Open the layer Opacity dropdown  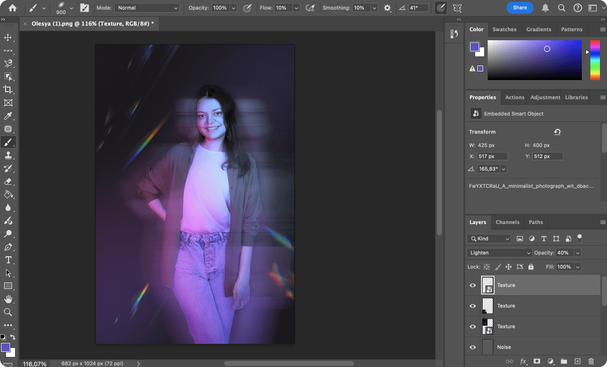(x=578, y=252)
